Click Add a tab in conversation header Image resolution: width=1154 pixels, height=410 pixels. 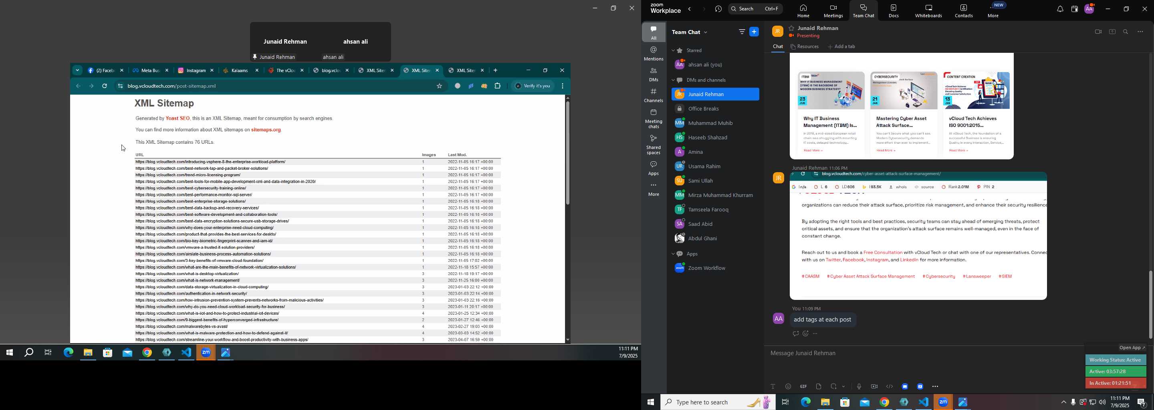[x=842, y=47]
